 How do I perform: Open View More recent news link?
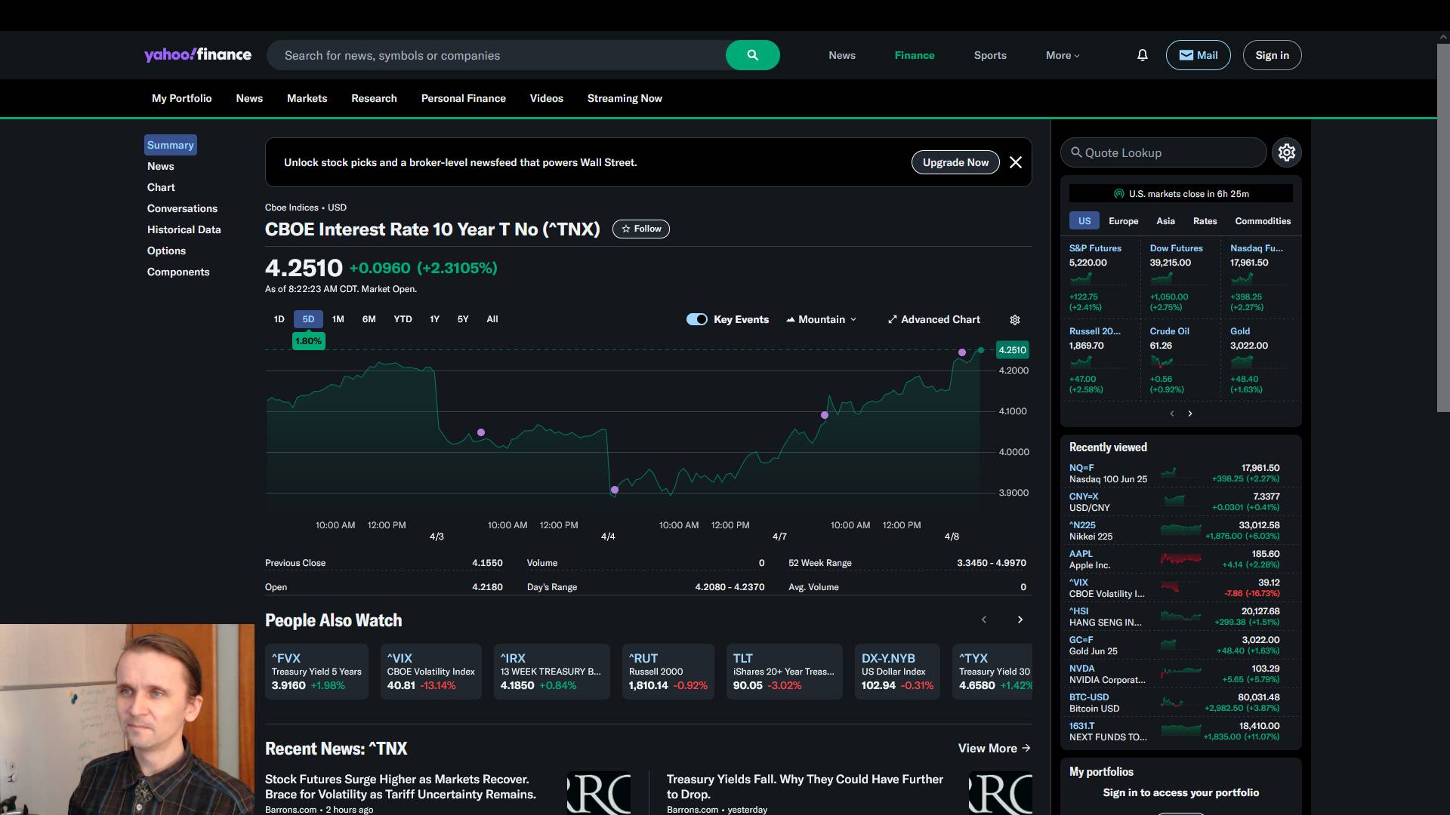994,748
